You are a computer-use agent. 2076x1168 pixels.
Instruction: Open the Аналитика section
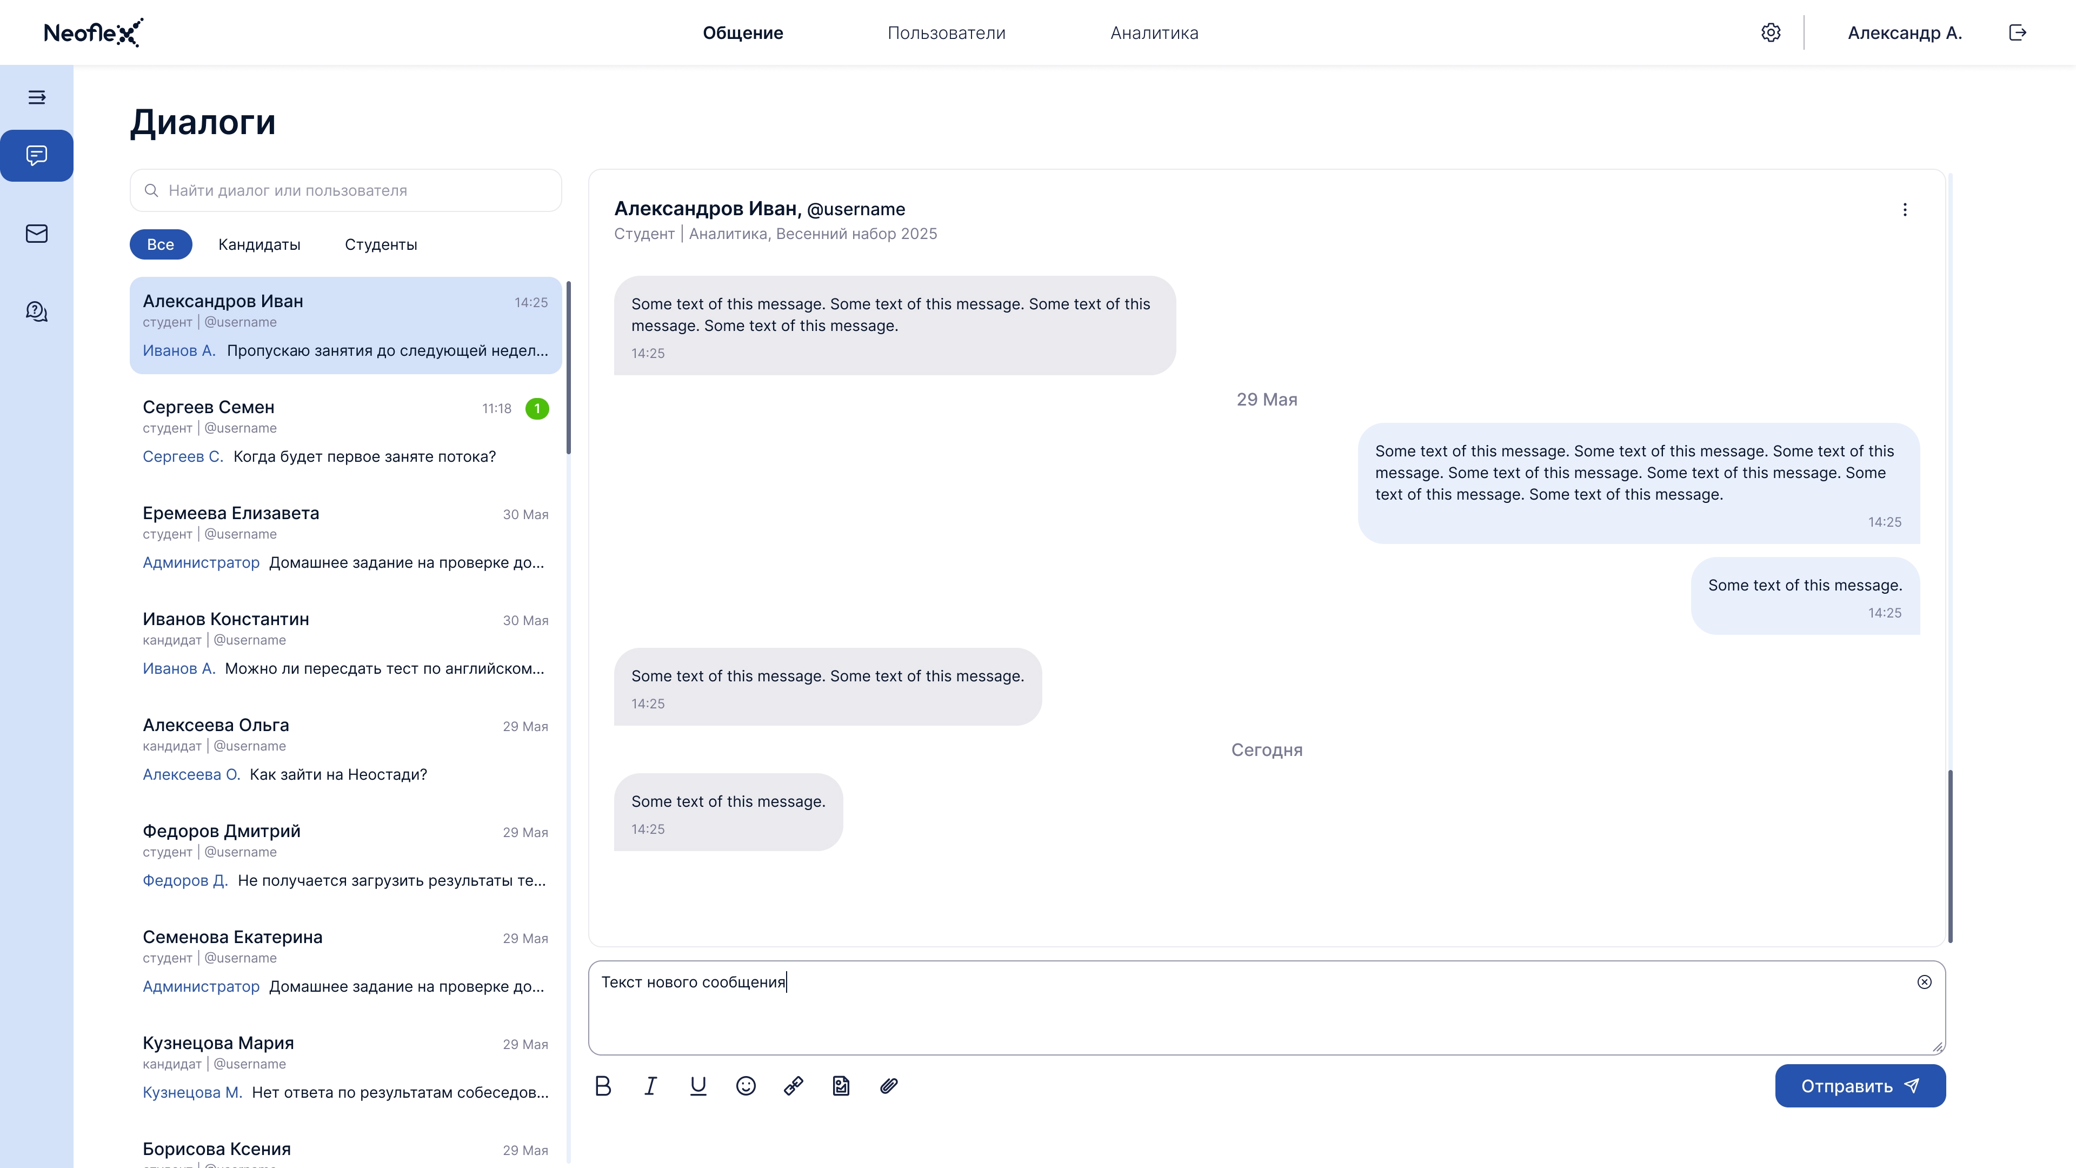click(x=1154, y=33)
